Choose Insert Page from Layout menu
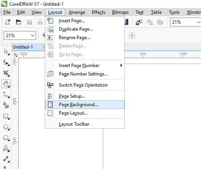Image resolution: width=201 pixels, height=169 pixels. 85,21
